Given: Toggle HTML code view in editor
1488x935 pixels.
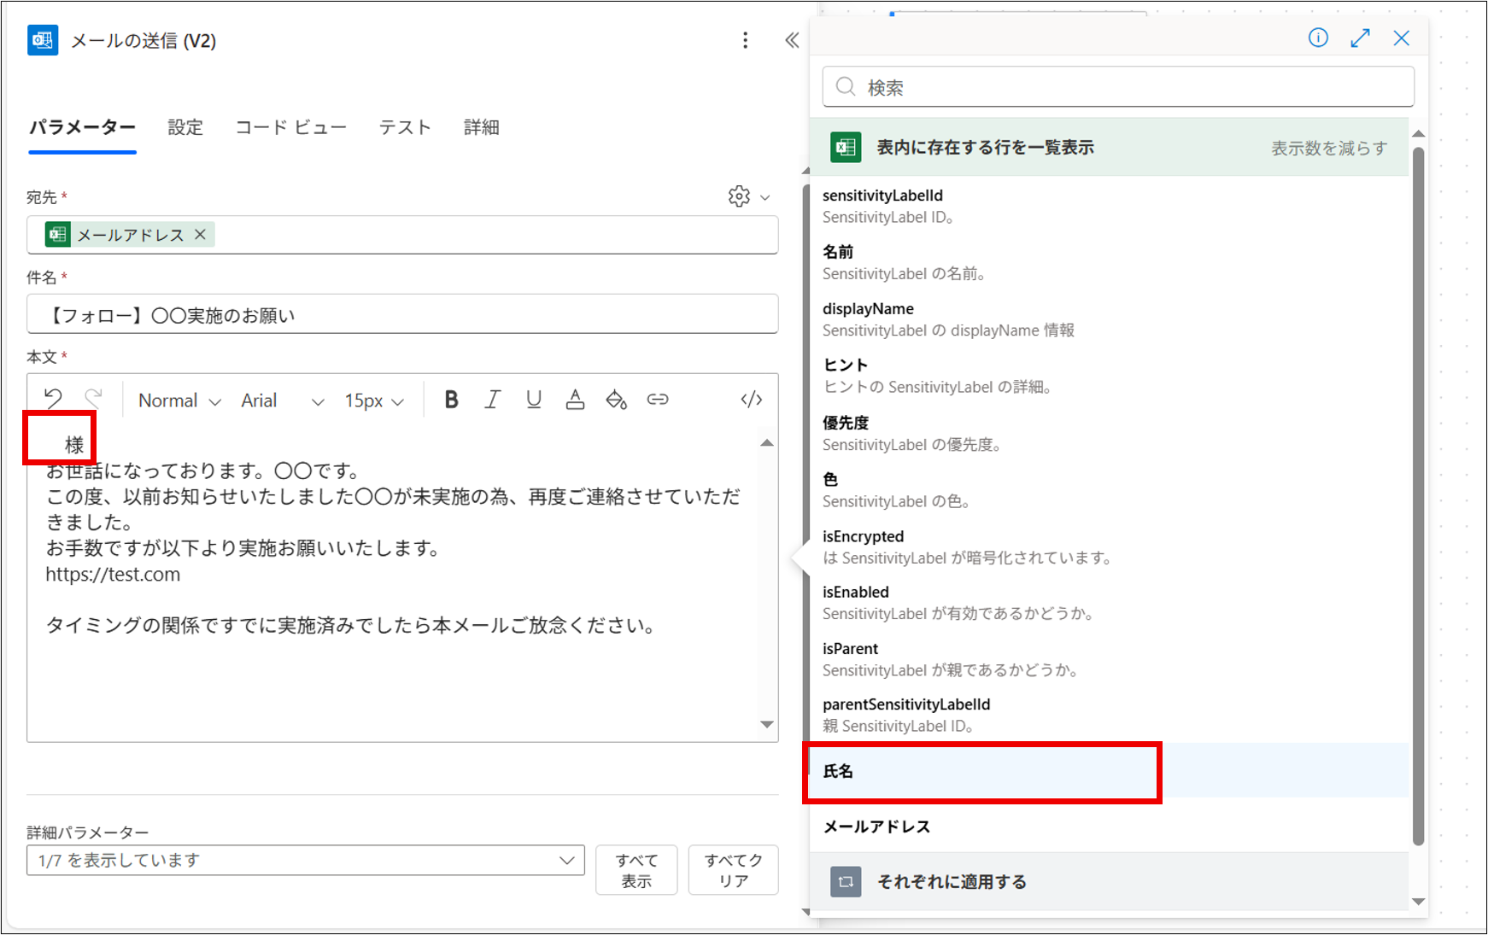Looking at the screenshot, I should pyautogui.click(x=751, y=400).
